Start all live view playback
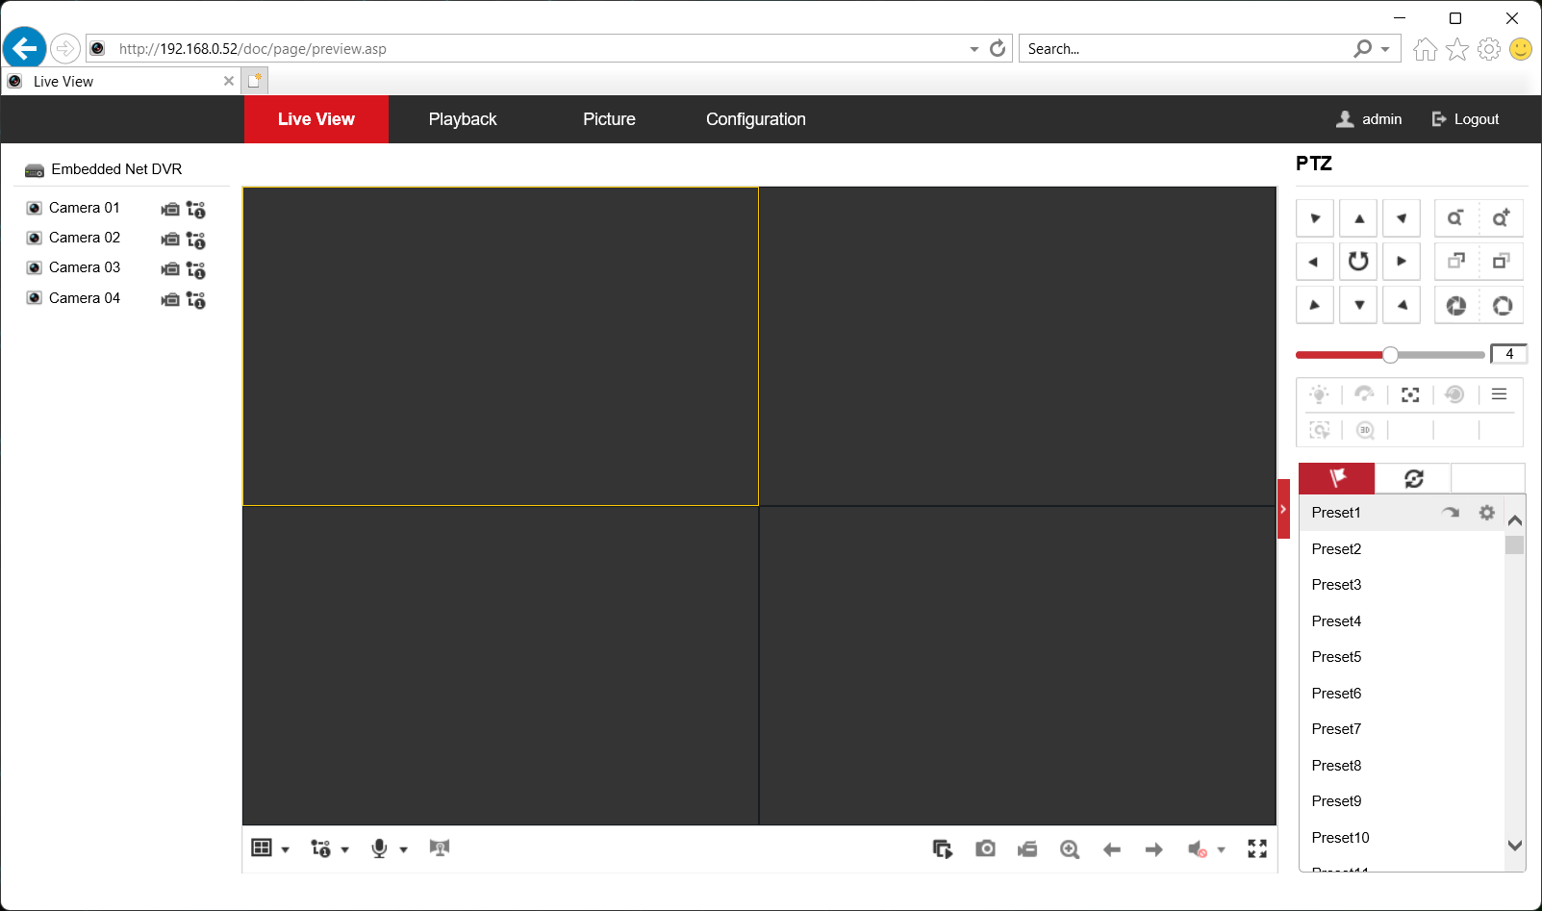Viewport: 1542px width, 911px height. pos(943,848)
